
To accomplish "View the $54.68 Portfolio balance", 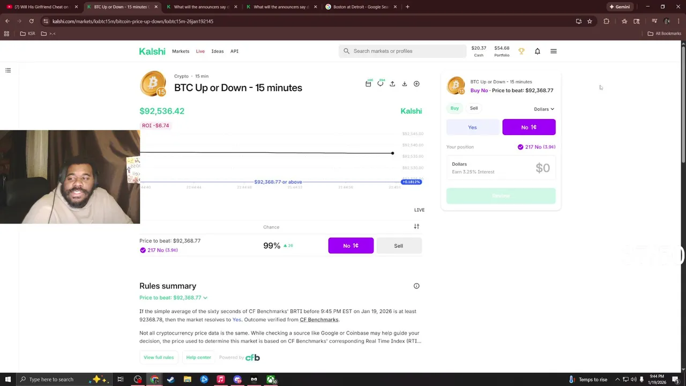I will 502,51.
